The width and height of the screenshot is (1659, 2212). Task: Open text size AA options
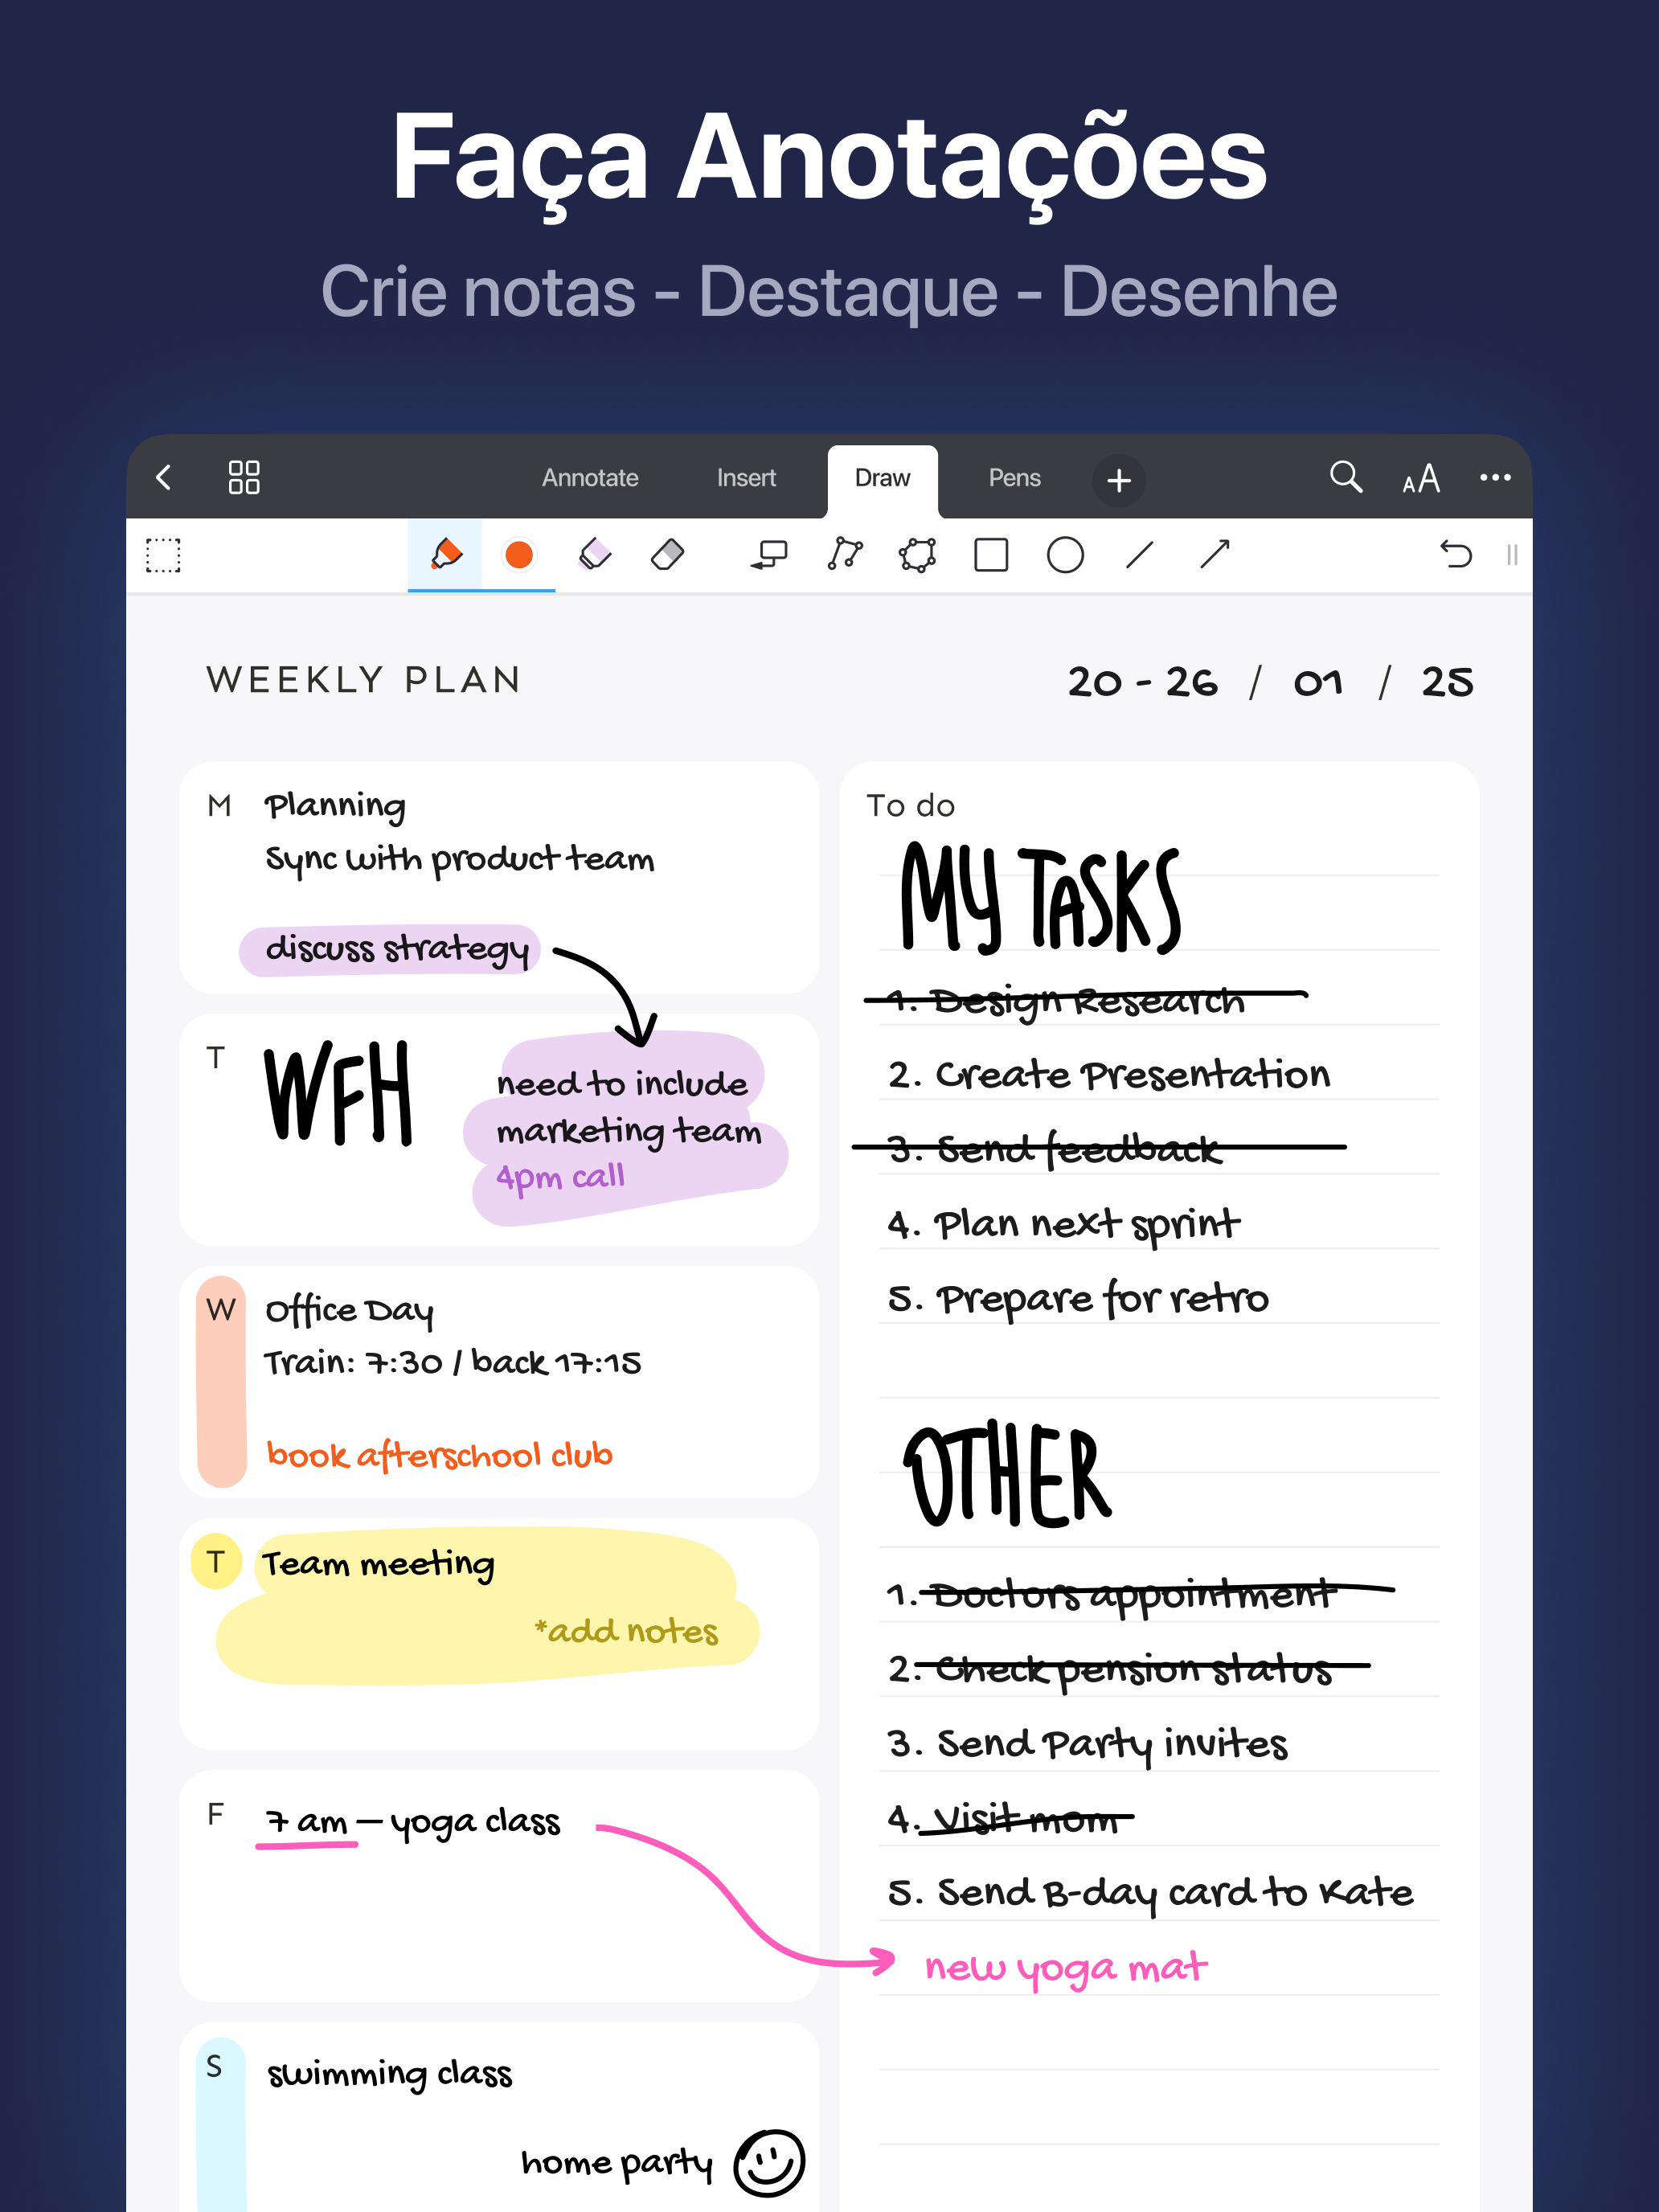click(1420, 479)
